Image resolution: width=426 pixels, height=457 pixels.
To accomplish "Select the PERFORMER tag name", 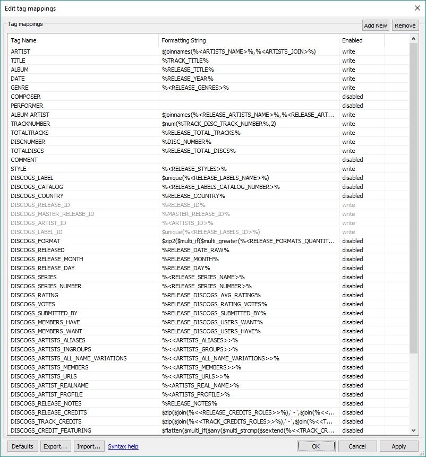I will [27, 106].
